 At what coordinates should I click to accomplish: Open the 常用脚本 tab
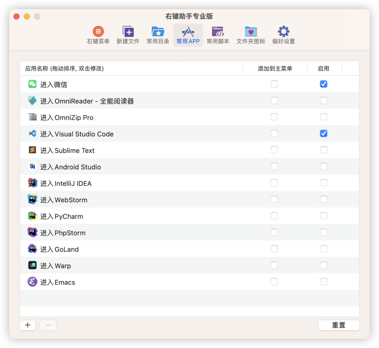click(x=218, y=35)
